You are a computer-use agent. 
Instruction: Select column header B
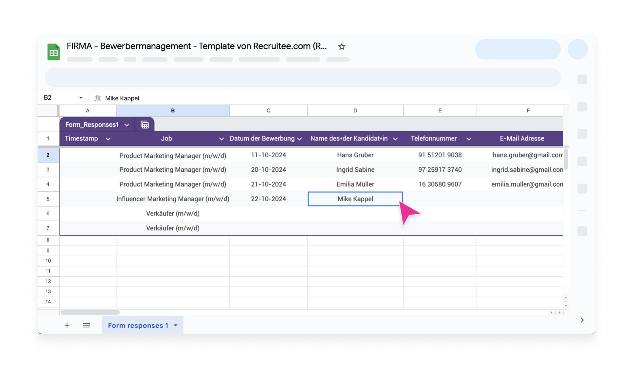[x=173, y=110]
